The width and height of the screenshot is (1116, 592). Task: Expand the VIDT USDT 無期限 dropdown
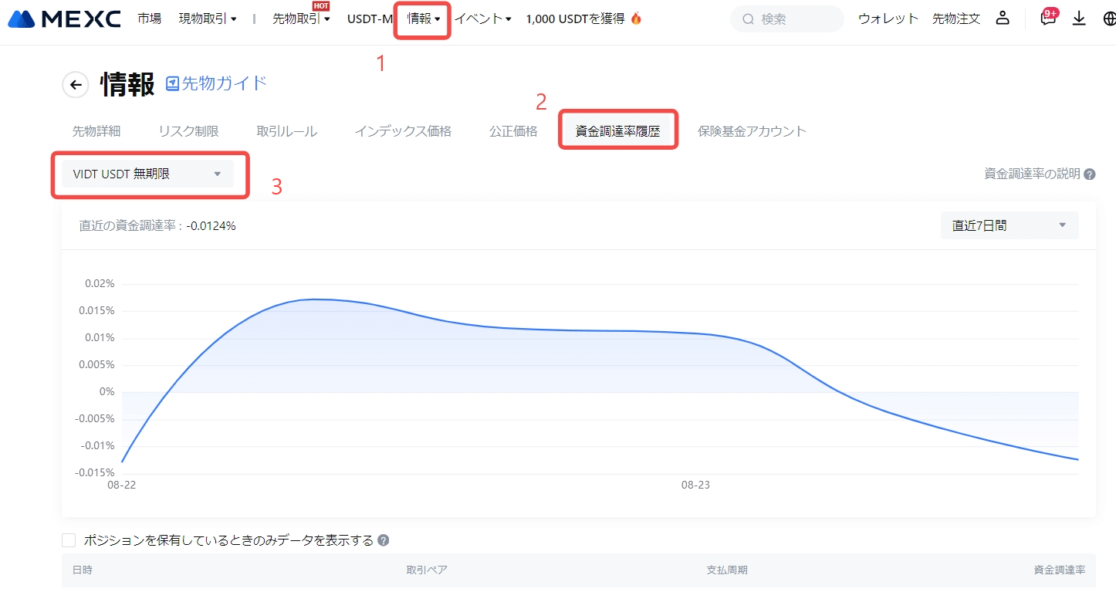pyautogui.click(x=147, y=174)
